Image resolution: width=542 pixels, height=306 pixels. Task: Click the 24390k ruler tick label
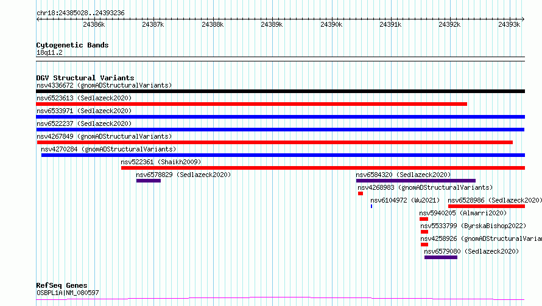[x=331, y=24]
